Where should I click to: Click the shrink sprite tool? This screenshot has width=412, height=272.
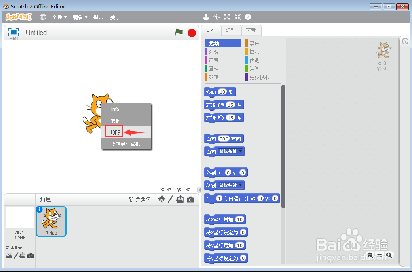[237, 17]
